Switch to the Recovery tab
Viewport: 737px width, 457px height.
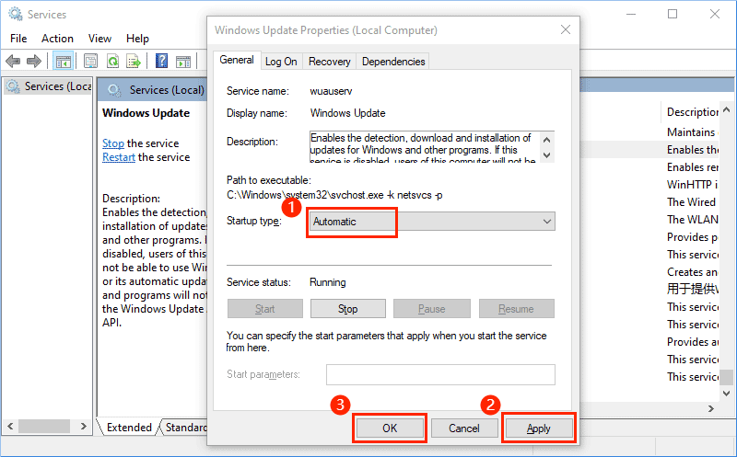330,62
